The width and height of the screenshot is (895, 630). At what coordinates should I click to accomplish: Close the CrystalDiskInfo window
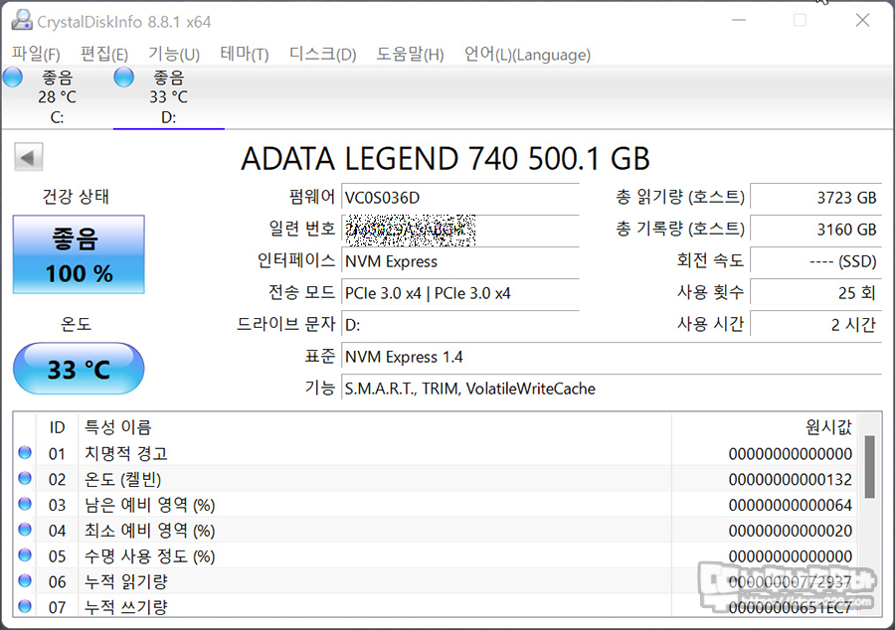coord(862,21)
